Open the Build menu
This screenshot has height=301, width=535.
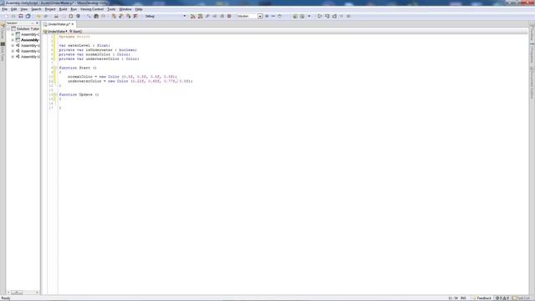pyautogui.click(x=64, y=9)
